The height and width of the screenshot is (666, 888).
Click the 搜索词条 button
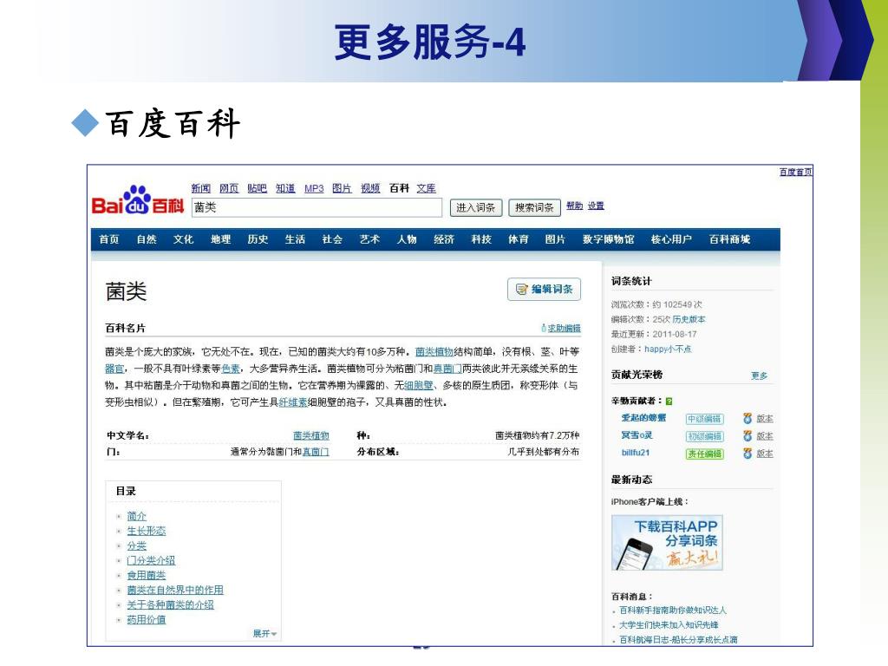(534, 208)
